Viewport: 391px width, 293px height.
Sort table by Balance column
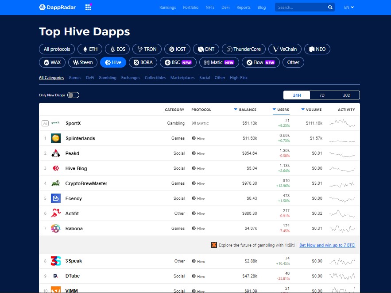[x=245, y=110]
